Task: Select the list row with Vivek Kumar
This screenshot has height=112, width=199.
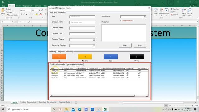Action: [x=99, y=75]
